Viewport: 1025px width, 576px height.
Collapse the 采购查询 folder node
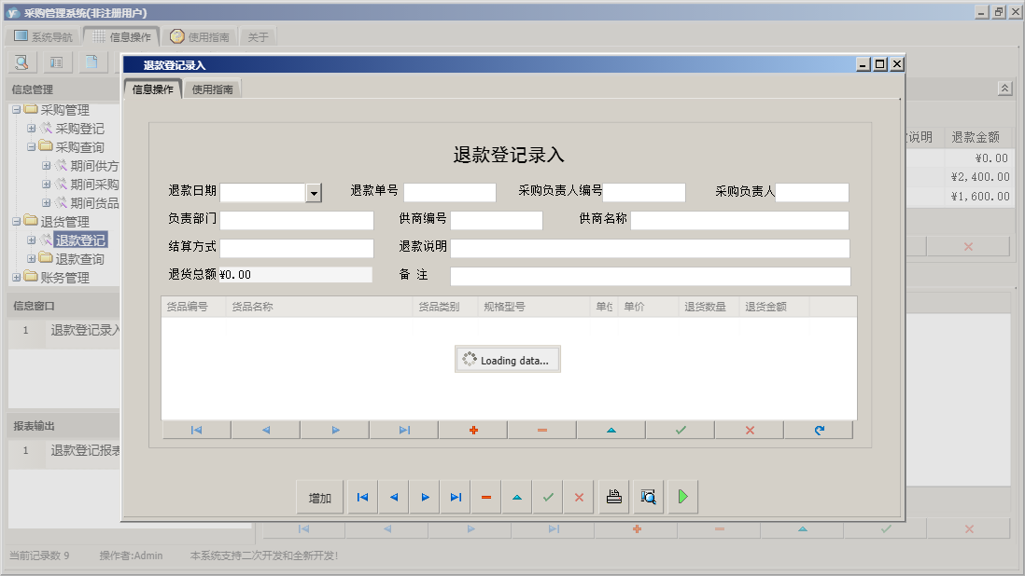(x=29, y=147)
